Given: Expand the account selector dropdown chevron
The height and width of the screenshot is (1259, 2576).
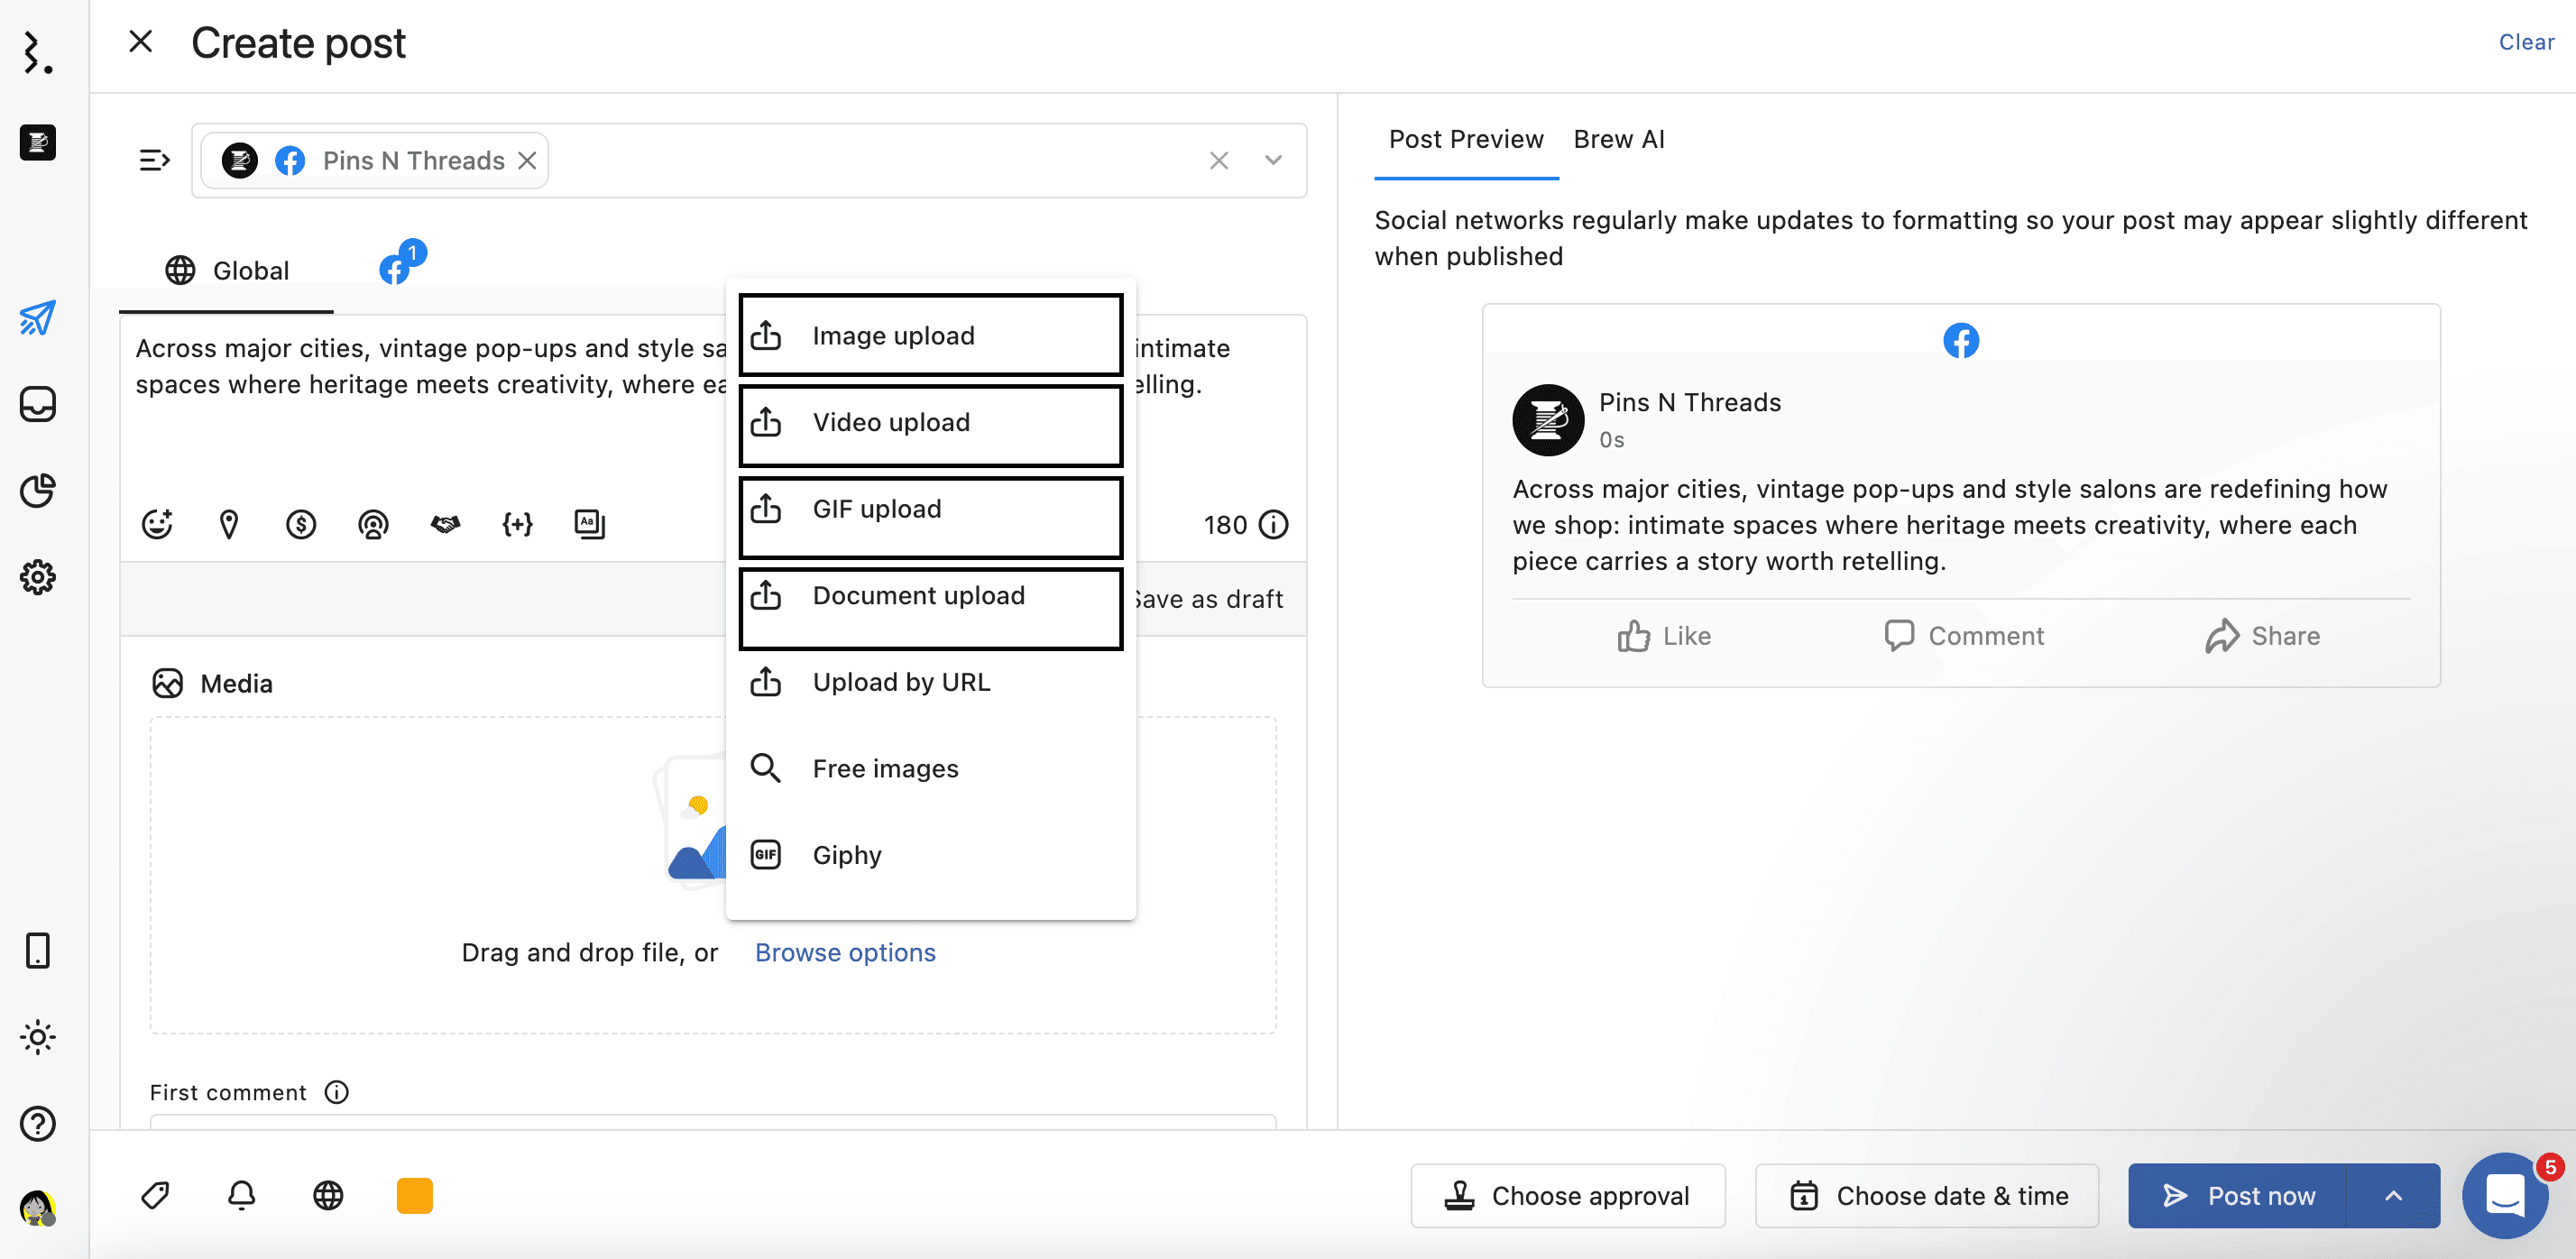Looking at the screenshot, I should 1273,160.
